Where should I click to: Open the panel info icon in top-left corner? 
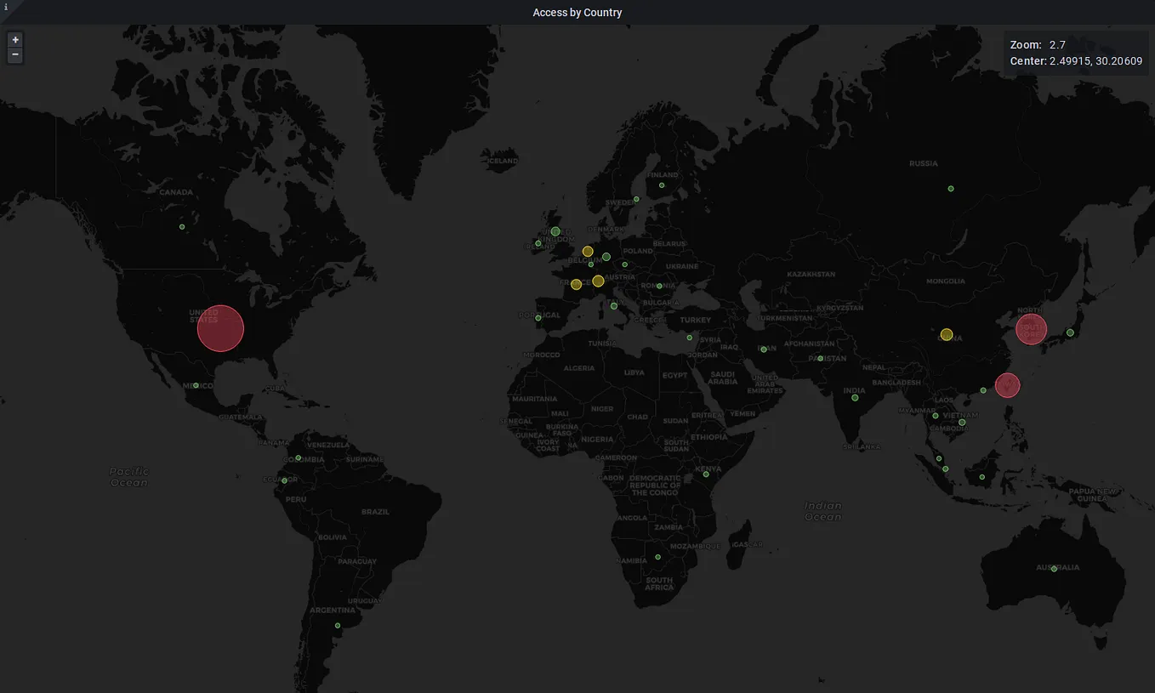coord(5,7)
